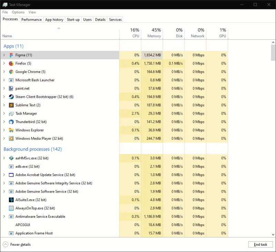Click the 1,654.2 MB Figma memory cell
The width and height of the screenshot is (276, 252).
coord(152,55)
